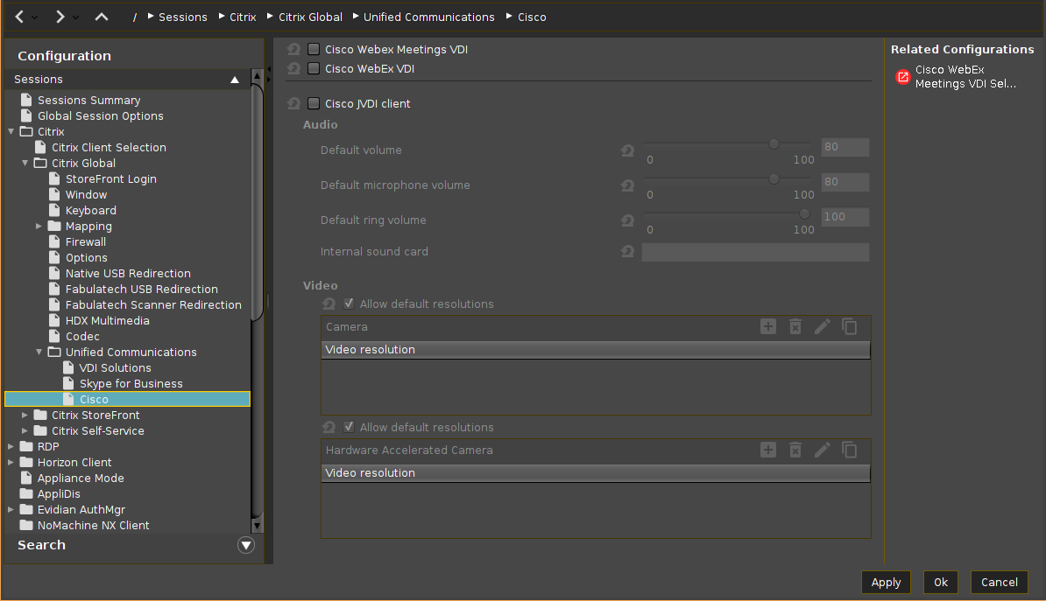Image resolution: width=1046 pixels, height=601 pixels.
Task: Click the Search panel round arrow button
Action: [246, 545]
